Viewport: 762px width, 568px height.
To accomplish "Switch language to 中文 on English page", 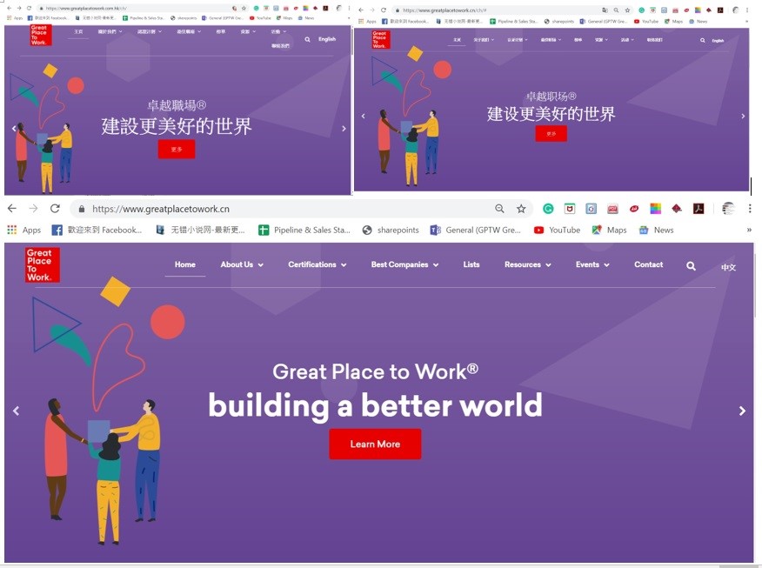I will pyautogui.click(x=728, y=267).
